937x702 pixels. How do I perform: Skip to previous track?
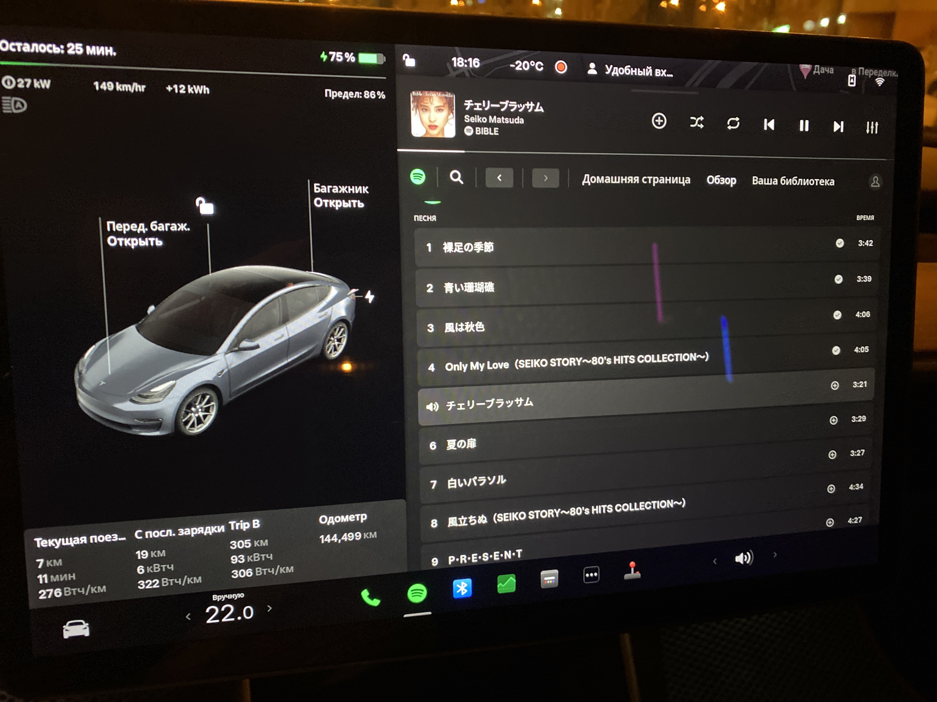point(769,125)
